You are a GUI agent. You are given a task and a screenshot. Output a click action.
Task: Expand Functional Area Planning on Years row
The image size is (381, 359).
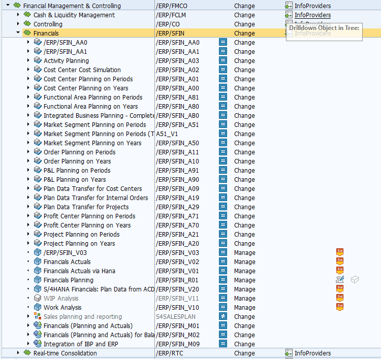(28, 106)
